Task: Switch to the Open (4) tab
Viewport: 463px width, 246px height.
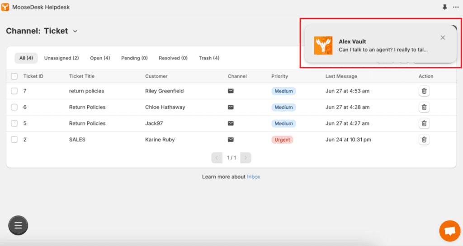Action: (x=100, y=58)
